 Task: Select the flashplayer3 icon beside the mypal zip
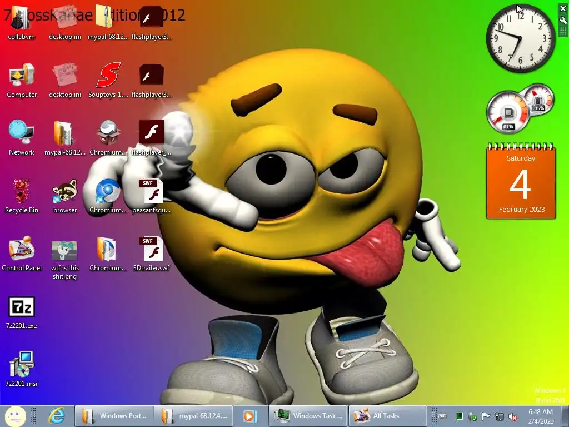tap(151, 22)
